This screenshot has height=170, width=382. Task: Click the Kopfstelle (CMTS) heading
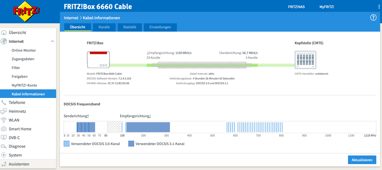[x=309, y=43]
